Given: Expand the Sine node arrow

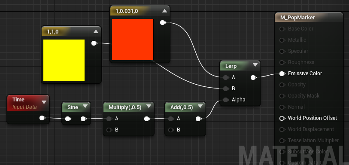Looking at the screenshot, I should pyautogui.click(x=85, y=106).
